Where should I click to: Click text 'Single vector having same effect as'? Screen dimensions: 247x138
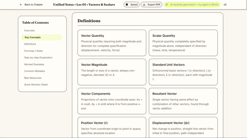(x=175, y=100)
